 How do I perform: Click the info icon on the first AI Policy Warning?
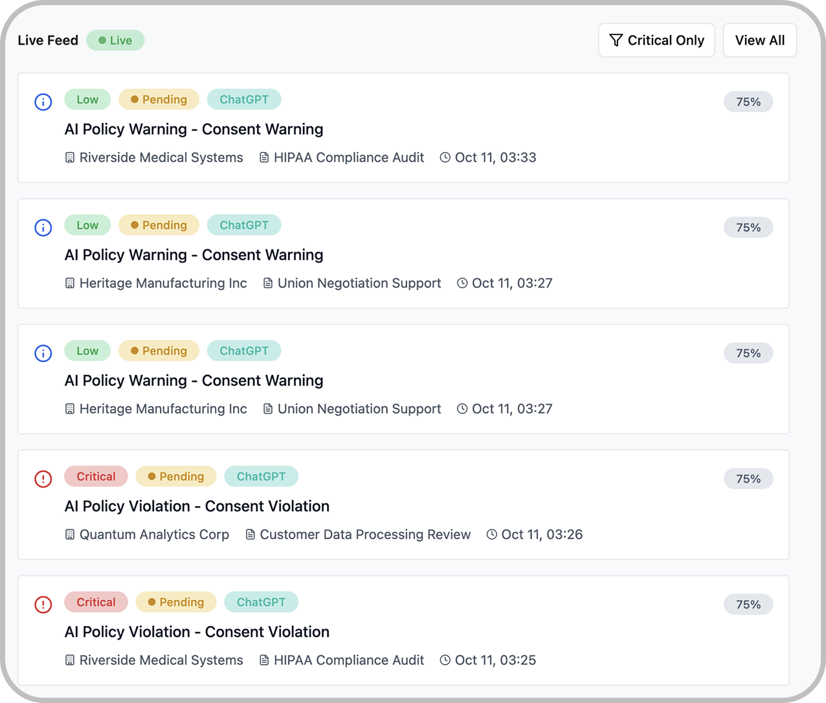[43, 102]
